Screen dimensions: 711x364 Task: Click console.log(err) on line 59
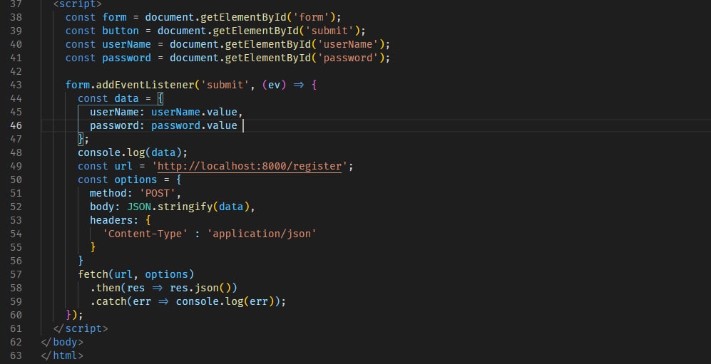(225, 301)
